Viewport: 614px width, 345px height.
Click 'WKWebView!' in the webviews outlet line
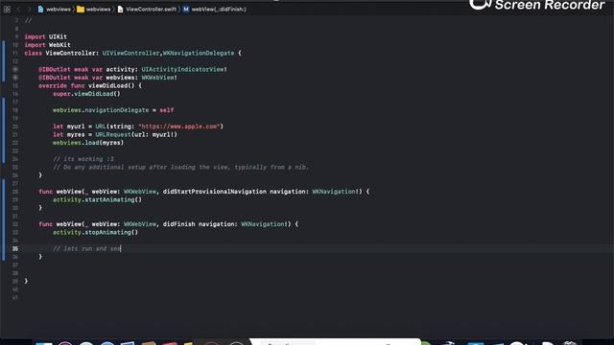coord(159,78)
